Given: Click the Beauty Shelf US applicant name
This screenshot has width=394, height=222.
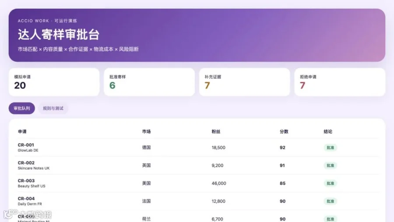Looking at the screenshot, I should (x=32, y=186).
